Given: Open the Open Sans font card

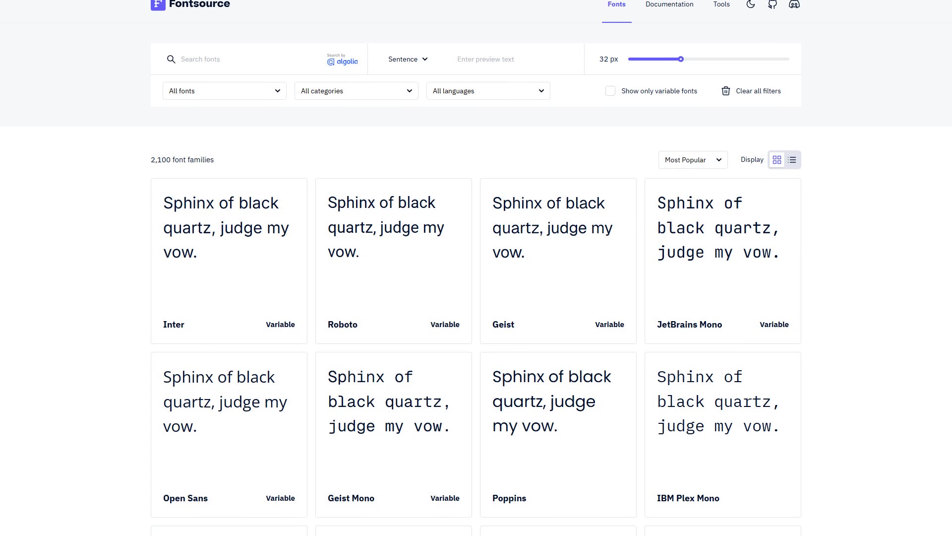Looking at the screenshot, I should pyautogui.click(x=229, y=435).
